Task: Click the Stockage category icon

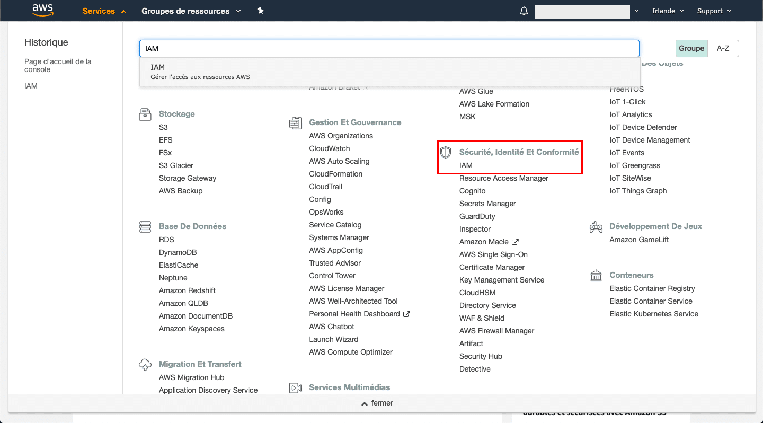Action: pyautogui.click(x=145, y=114)
